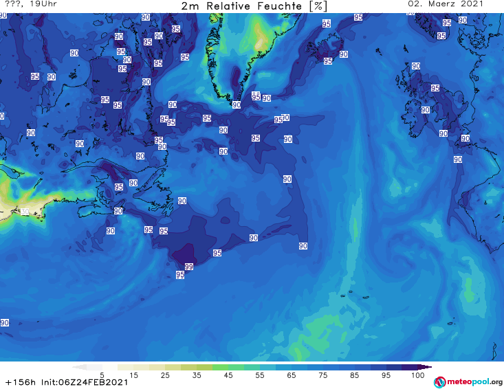
Task: Click the '55' value on the color scale
Action: 260,375
